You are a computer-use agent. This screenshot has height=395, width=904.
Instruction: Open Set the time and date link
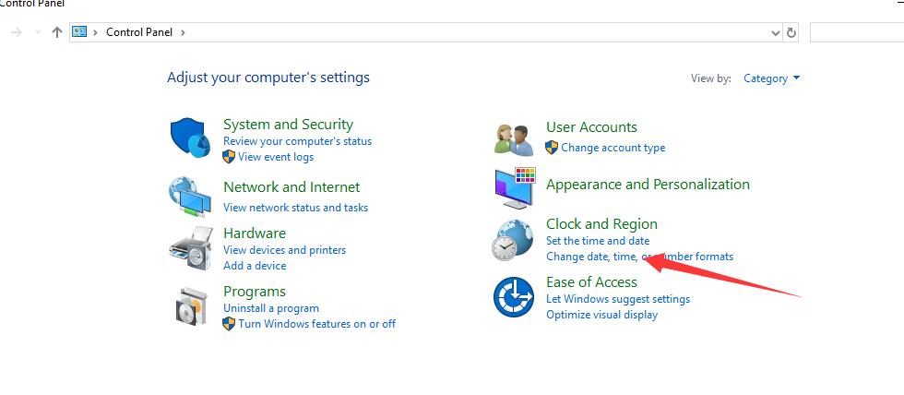coord(598,241)
